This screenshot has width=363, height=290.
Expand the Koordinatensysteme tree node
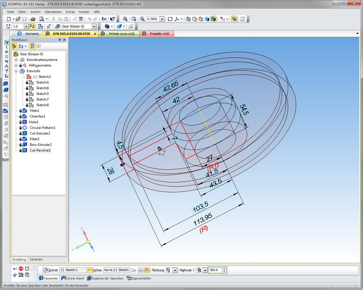point(16,60)
